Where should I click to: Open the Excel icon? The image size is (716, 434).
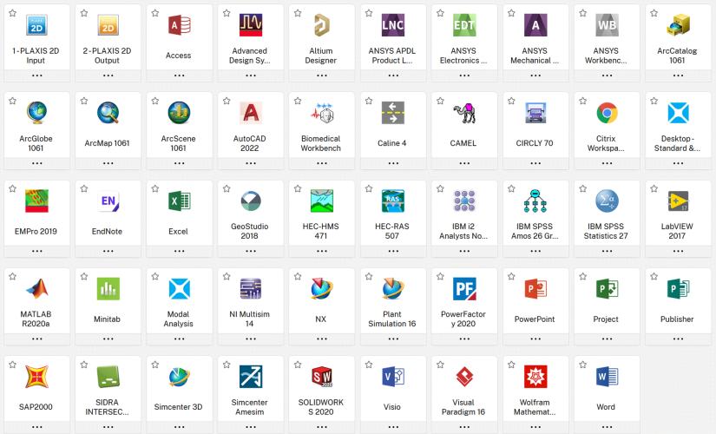click(179, 201)
